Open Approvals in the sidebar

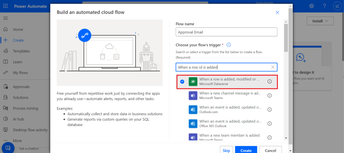21,87
